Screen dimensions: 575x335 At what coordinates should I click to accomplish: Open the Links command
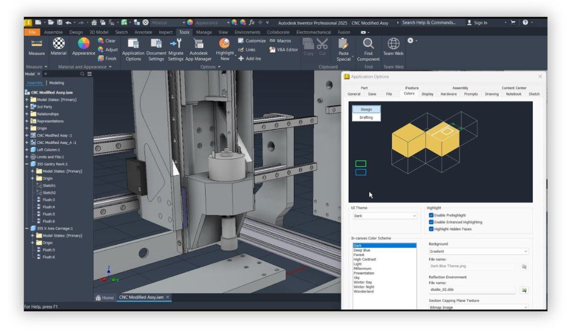tap(247, 50)
